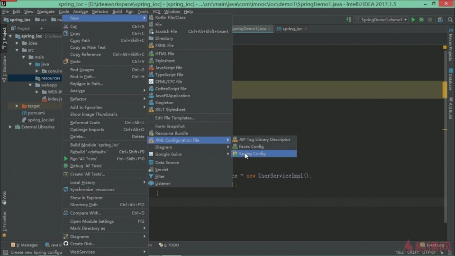Click the yellow marker on editor scrollbar

pyautogui.click(x=445, y=89)
